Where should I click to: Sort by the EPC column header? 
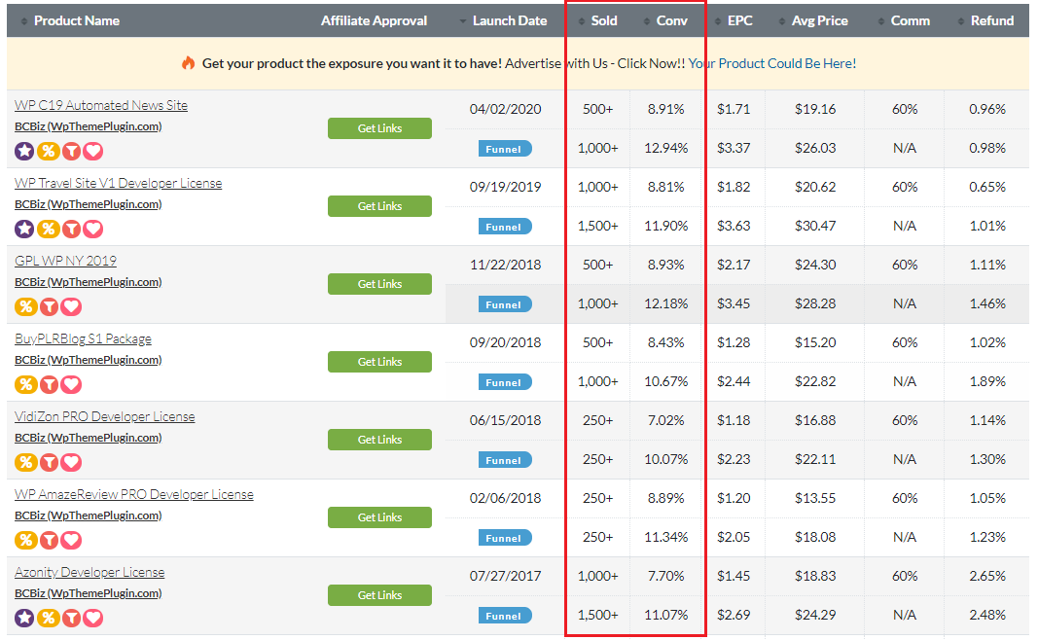pos(738,20)
